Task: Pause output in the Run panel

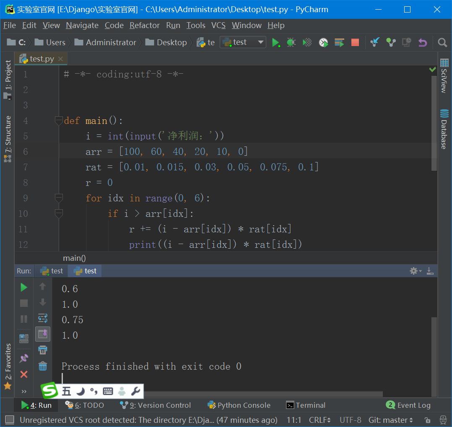Action: click(24, 319)
